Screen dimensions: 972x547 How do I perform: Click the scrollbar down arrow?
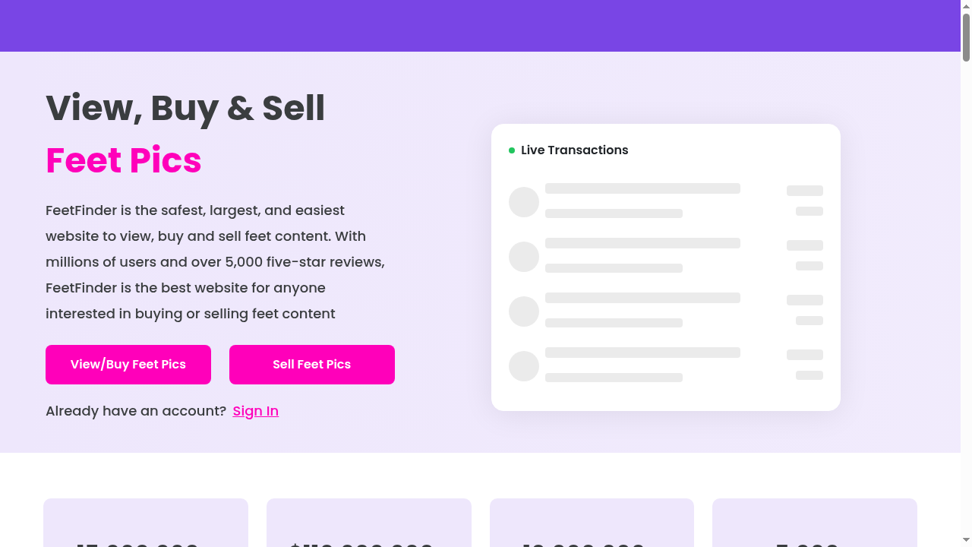[x=966, y=542]
